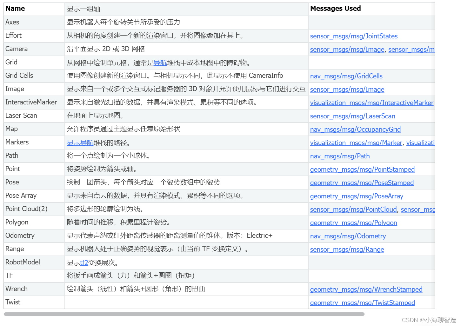The width and height of the screenshot is (461, 326).
Task: Click the horizontal scrollbar below the table
Action: pyautogui.click(x=184, y=314)
